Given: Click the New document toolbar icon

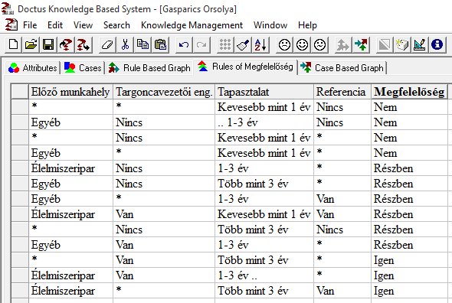Looking at the screenshot, I should coord(13,45).
